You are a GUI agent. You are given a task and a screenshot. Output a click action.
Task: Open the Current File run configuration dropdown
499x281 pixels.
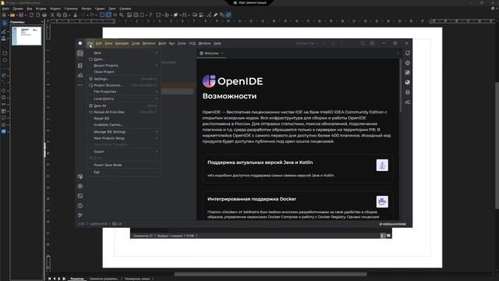[306, 44]
